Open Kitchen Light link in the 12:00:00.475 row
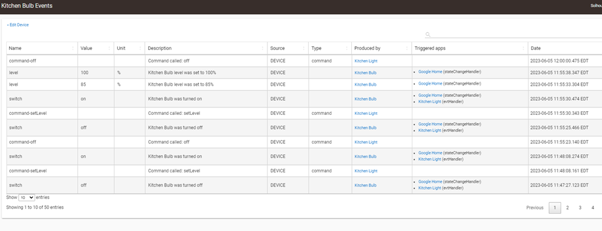Image resolution: width=602 pixels, height=231 pixels. 366,61
